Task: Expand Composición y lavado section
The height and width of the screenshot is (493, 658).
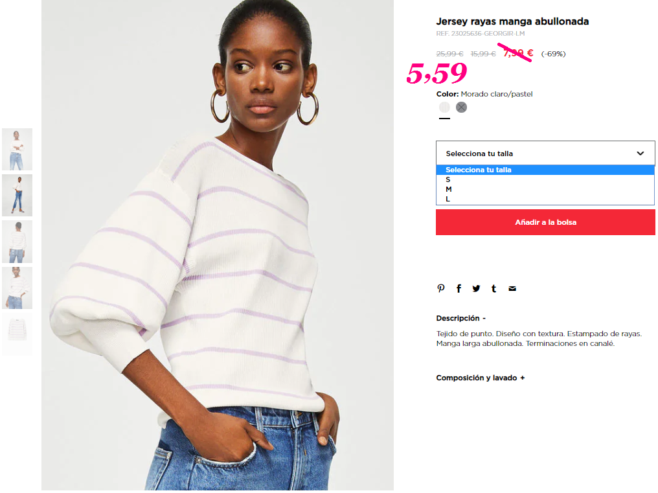Action: click(481, 378)
